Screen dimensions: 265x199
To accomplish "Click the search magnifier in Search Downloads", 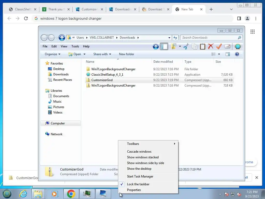I will click(239, 38).
